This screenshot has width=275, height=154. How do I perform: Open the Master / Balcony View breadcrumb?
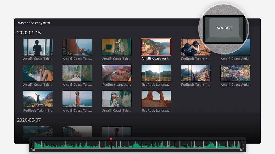coord(34,23)
